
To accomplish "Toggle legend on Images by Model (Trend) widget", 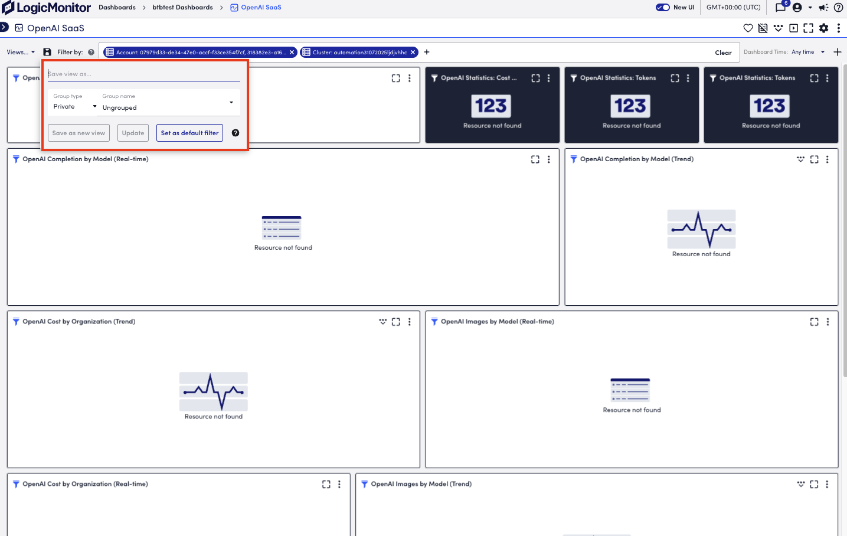I will [800, 484].
